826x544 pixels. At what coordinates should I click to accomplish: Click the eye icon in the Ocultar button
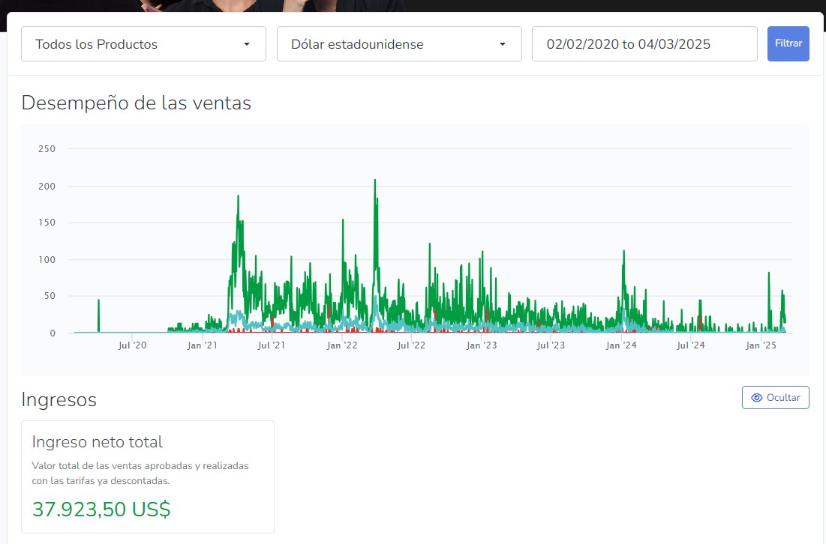756,398
